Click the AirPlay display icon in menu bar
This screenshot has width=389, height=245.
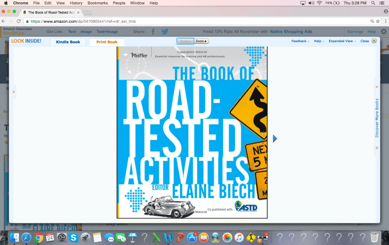(x=303, y=3)
